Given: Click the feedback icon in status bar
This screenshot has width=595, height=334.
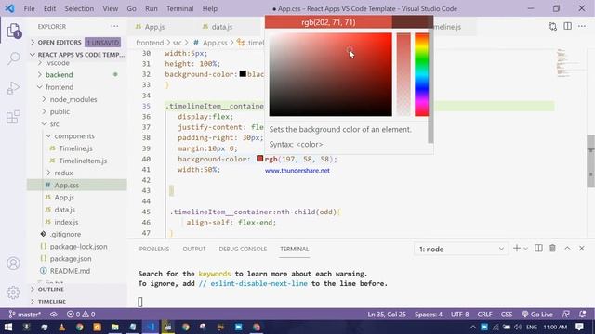Looking at the screenshot, I should tap(566, 315).
